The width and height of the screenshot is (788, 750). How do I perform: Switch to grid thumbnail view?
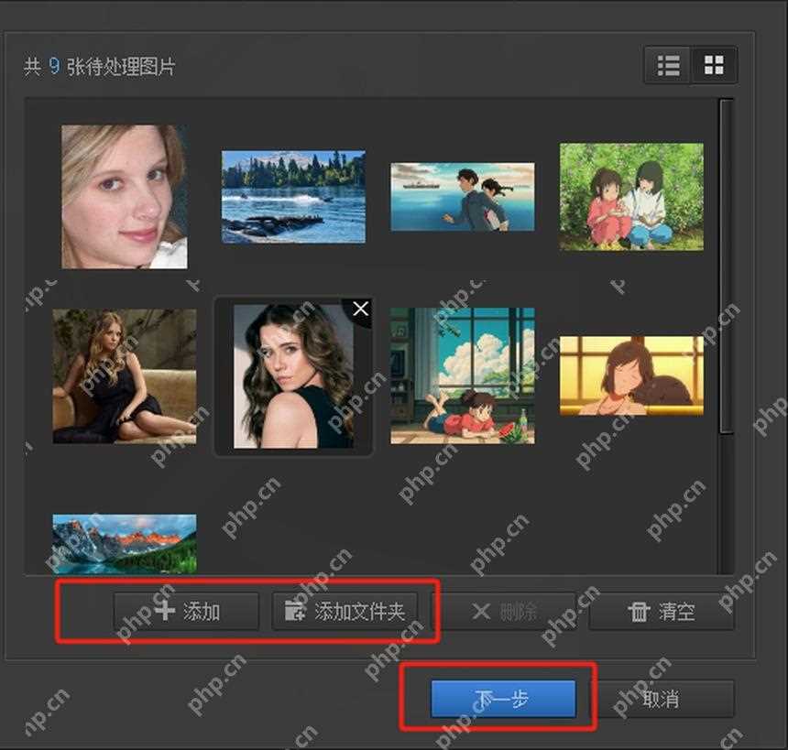(x=714, y=65)
